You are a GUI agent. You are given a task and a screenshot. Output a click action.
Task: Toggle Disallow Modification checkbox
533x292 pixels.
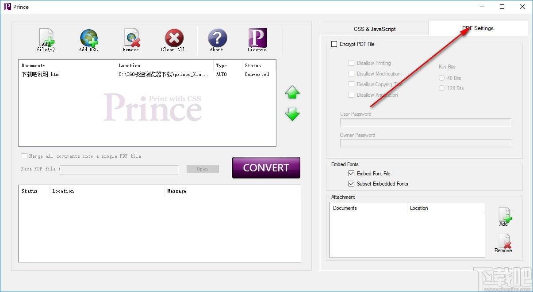pos(351,74)
